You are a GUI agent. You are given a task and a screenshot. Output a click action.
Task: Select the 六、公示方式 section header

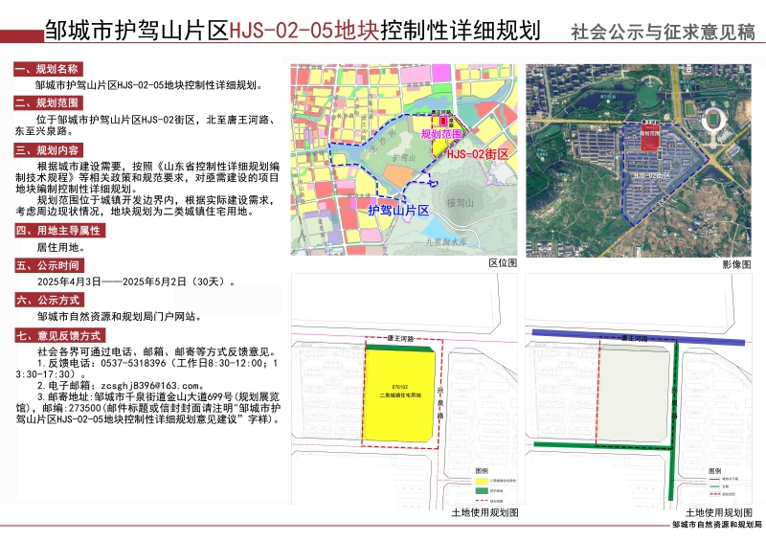point(49,300)
